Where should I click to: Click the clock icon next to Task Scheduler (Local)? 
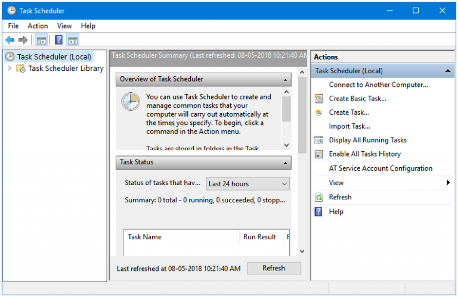coord(10,57)
